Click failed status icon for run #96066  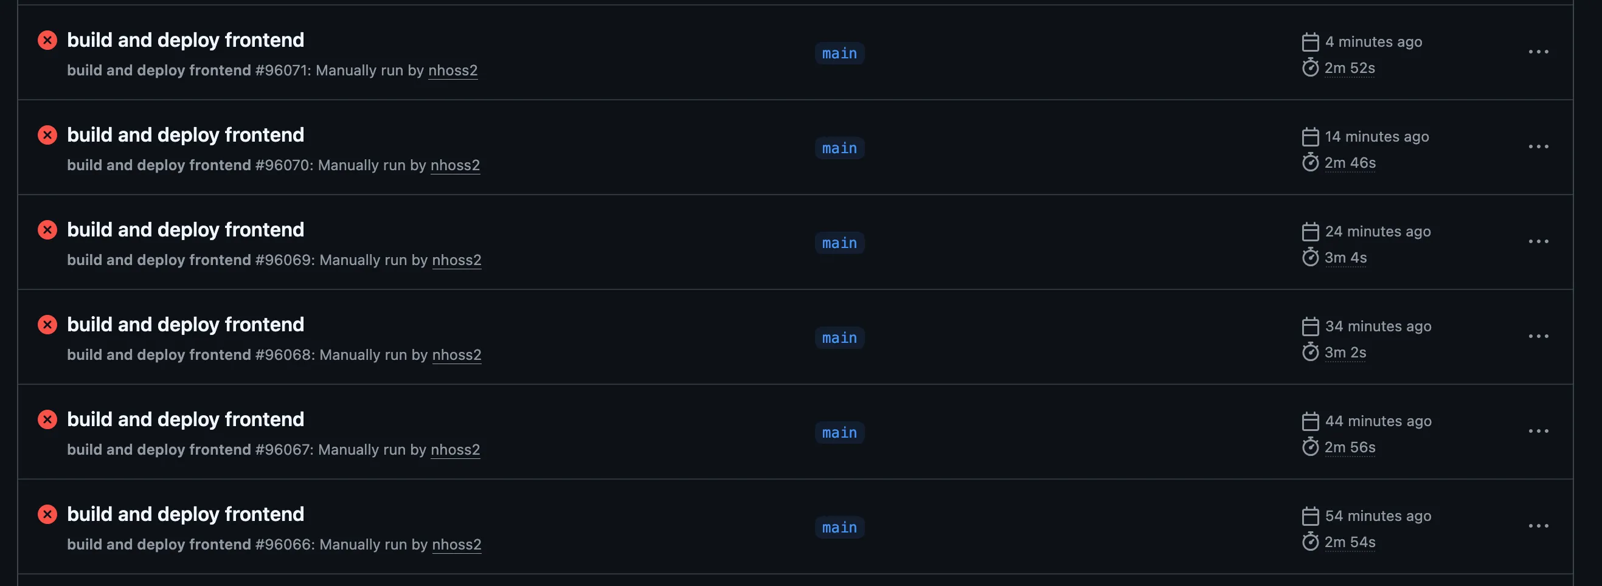pyautogui.click(x=47, y=514)
